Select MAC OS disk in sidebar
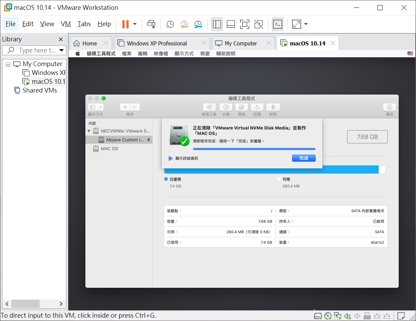 click(x=119, y=148)
